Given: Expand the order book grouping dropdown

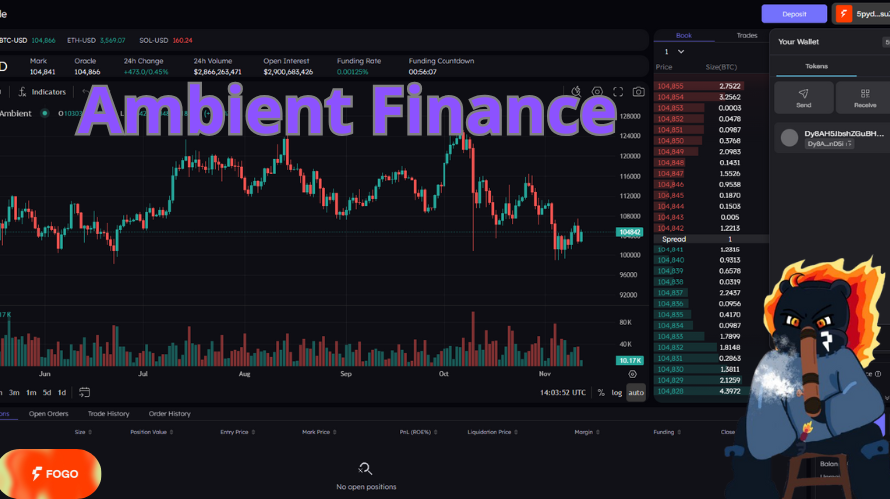Looking at the screenshot, I should pos(674,52).
